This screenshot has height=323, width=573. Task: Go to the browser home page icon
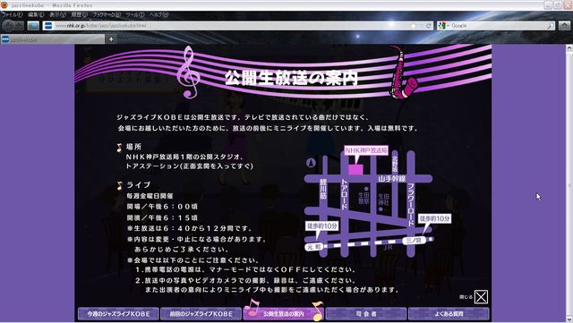tap(564, 26)
